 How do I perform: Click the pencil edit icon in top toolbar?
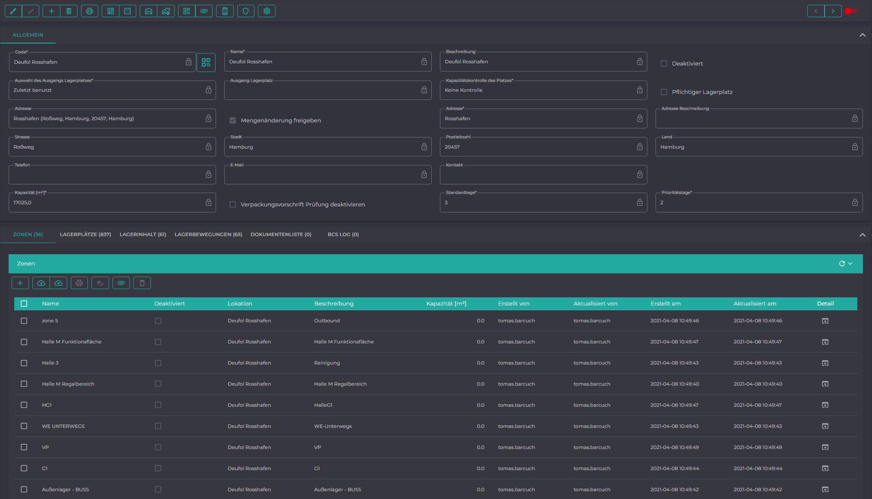(x=13, y=11)
